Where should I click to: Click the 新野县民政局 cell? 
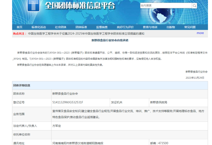pos(178,102)
